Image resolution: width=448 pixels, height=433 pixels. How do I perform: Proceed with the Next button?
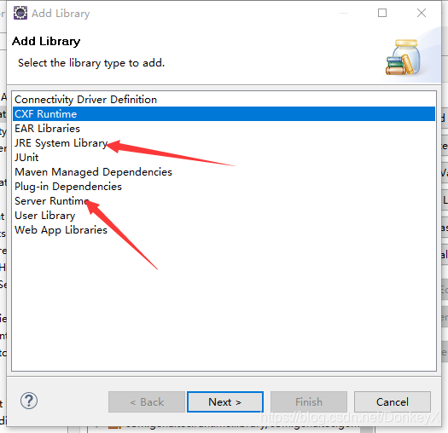click(225, 401)
